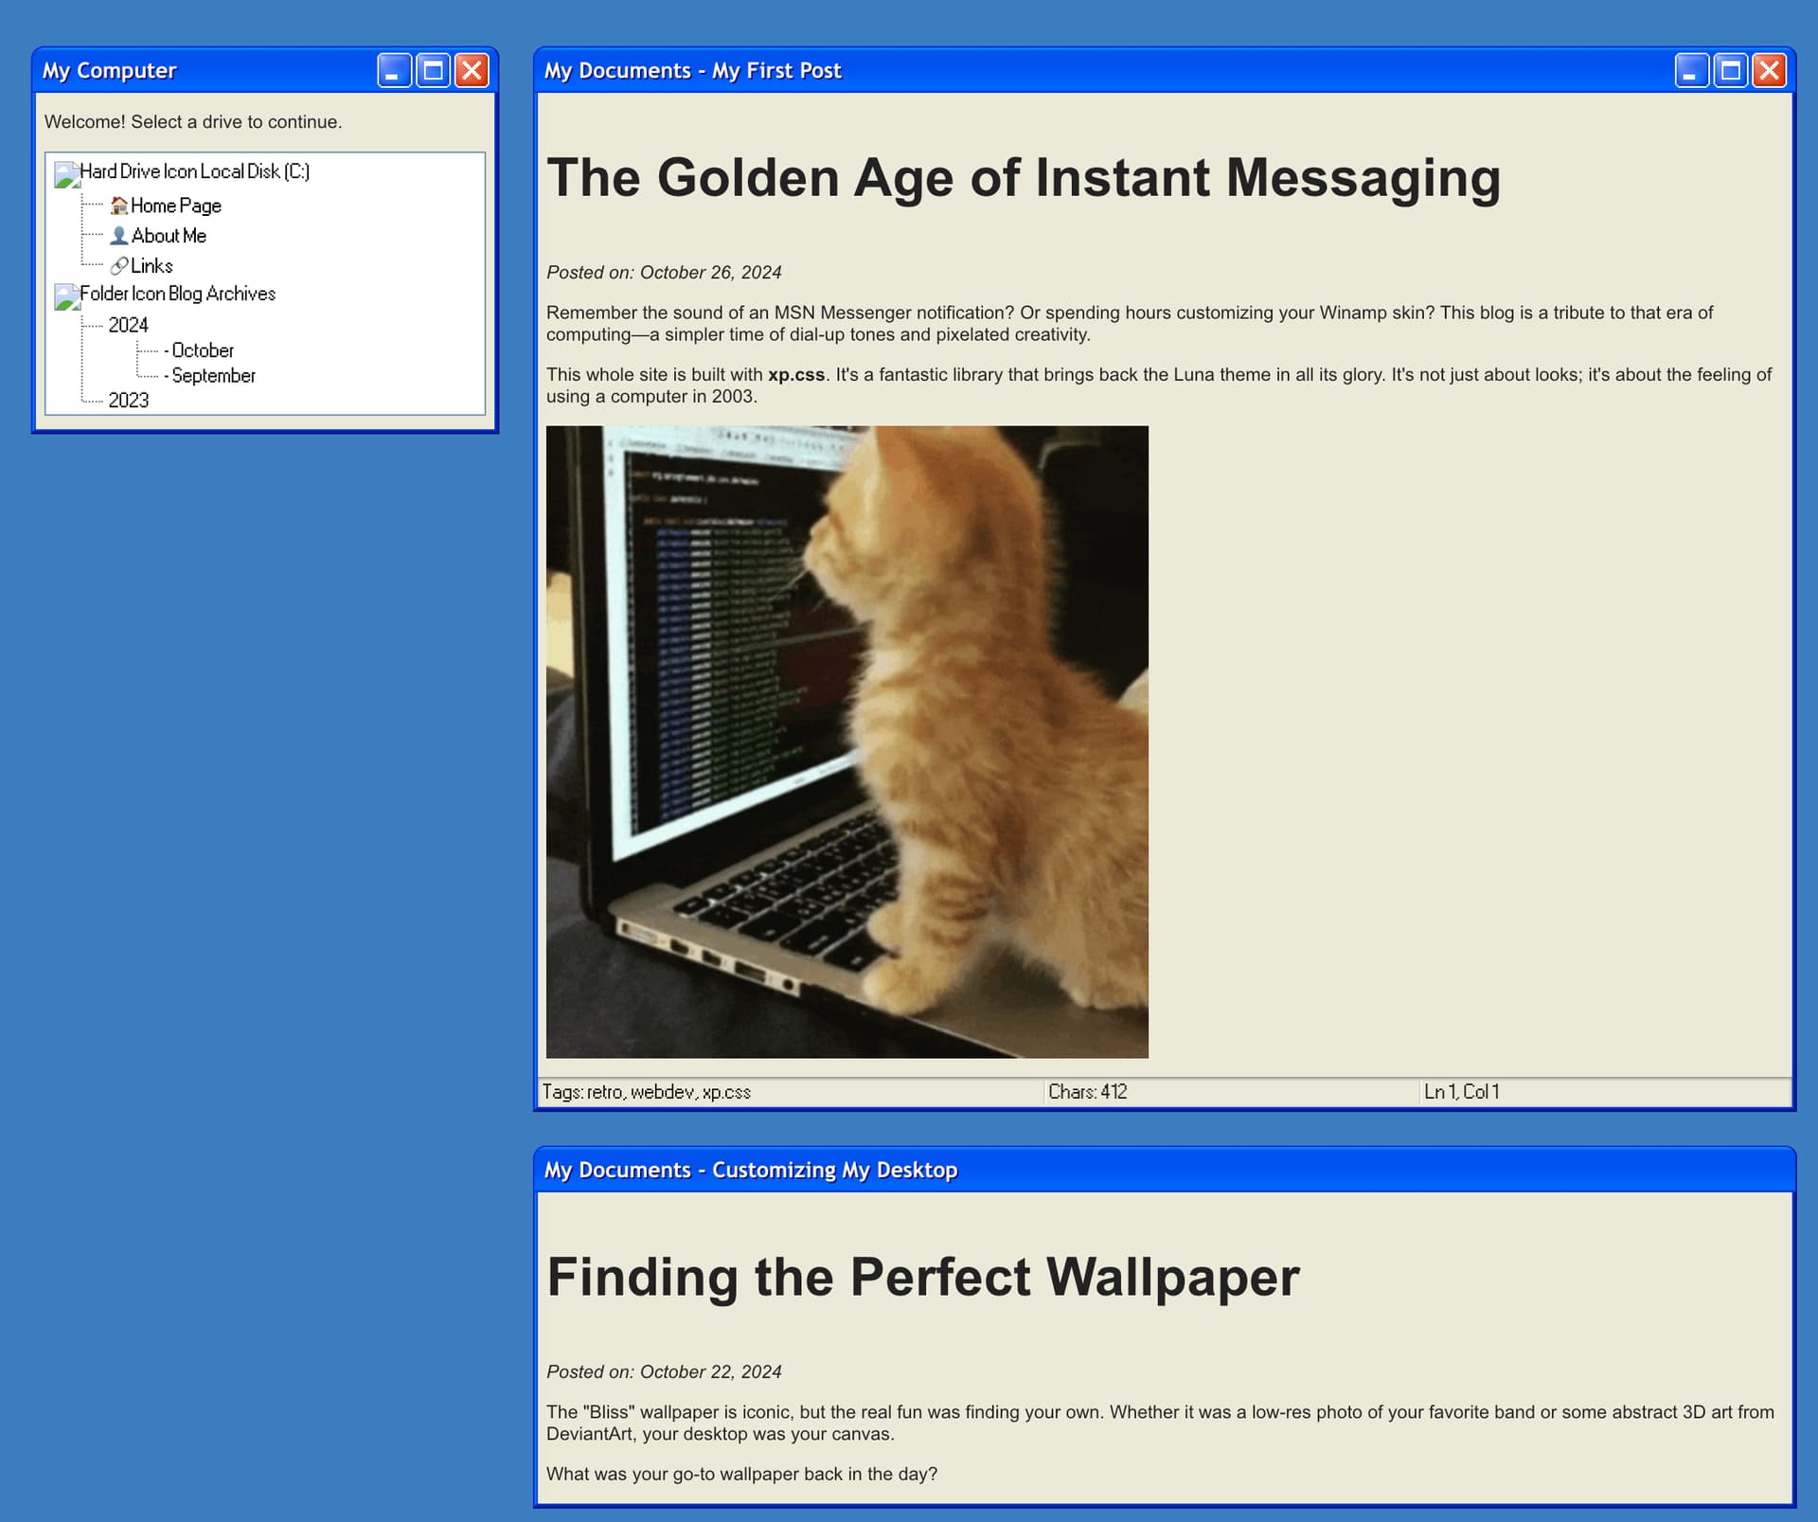Image resolution: width=1818 pixels, height=1522 pixels.
Task: Maximize the My Computer window
Action: (433, 70)
